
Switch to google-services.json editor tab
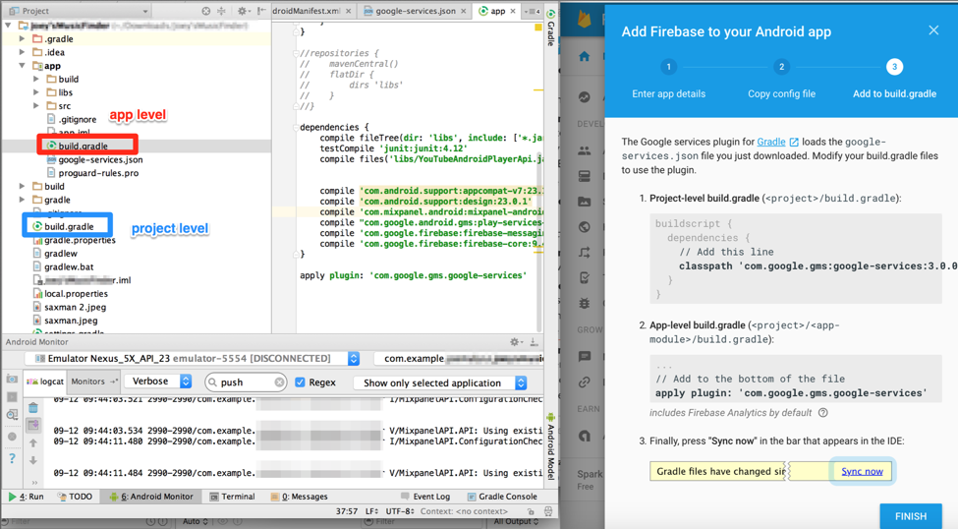[415, 11]
